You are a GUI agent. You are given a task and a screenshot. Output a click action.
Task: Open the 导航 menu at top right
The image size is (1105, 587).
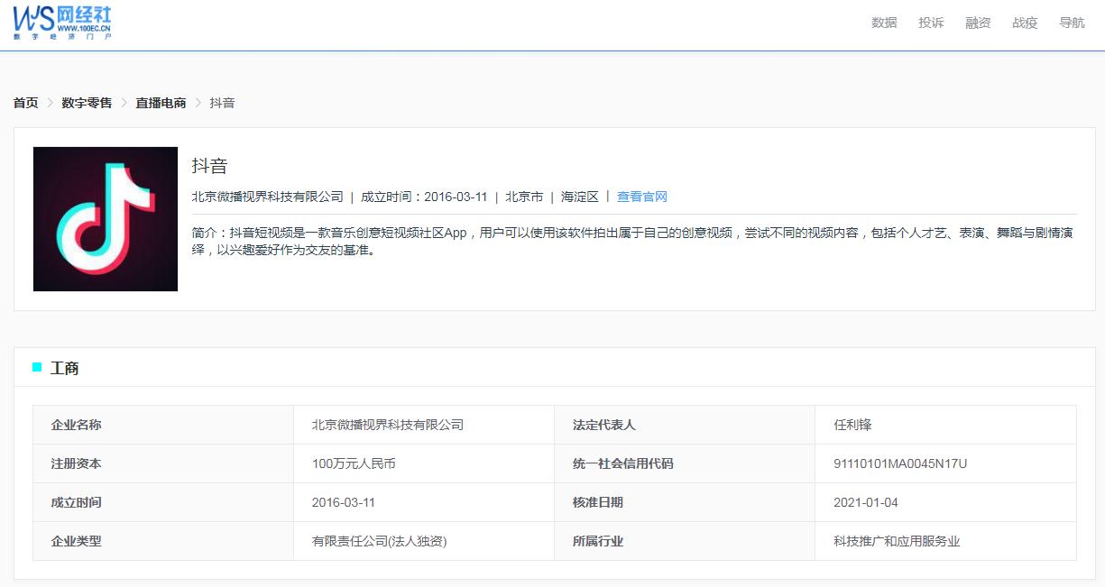click(x=1072, y=23)
